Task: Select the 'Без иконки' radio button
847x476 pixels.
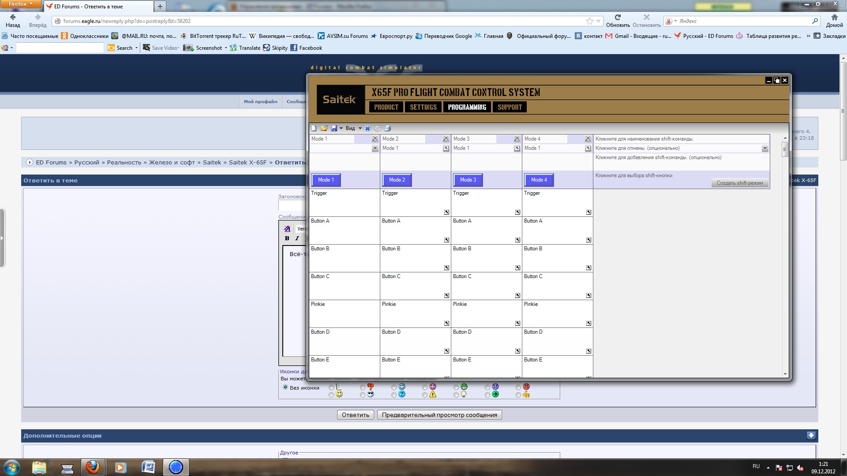Action: (285, 387)
